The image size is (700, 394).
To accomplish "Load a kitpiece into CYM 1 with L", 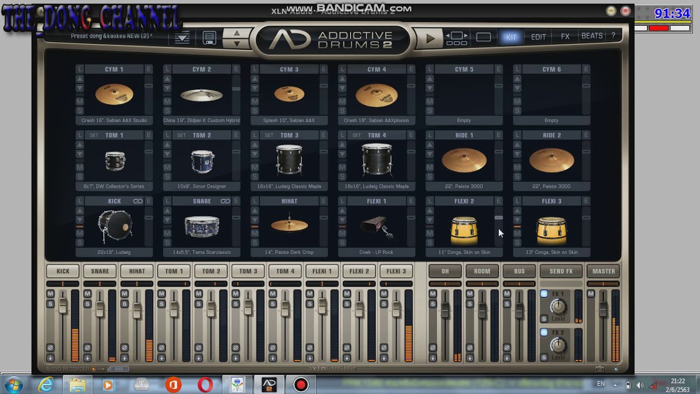I will tap(80, 69).
